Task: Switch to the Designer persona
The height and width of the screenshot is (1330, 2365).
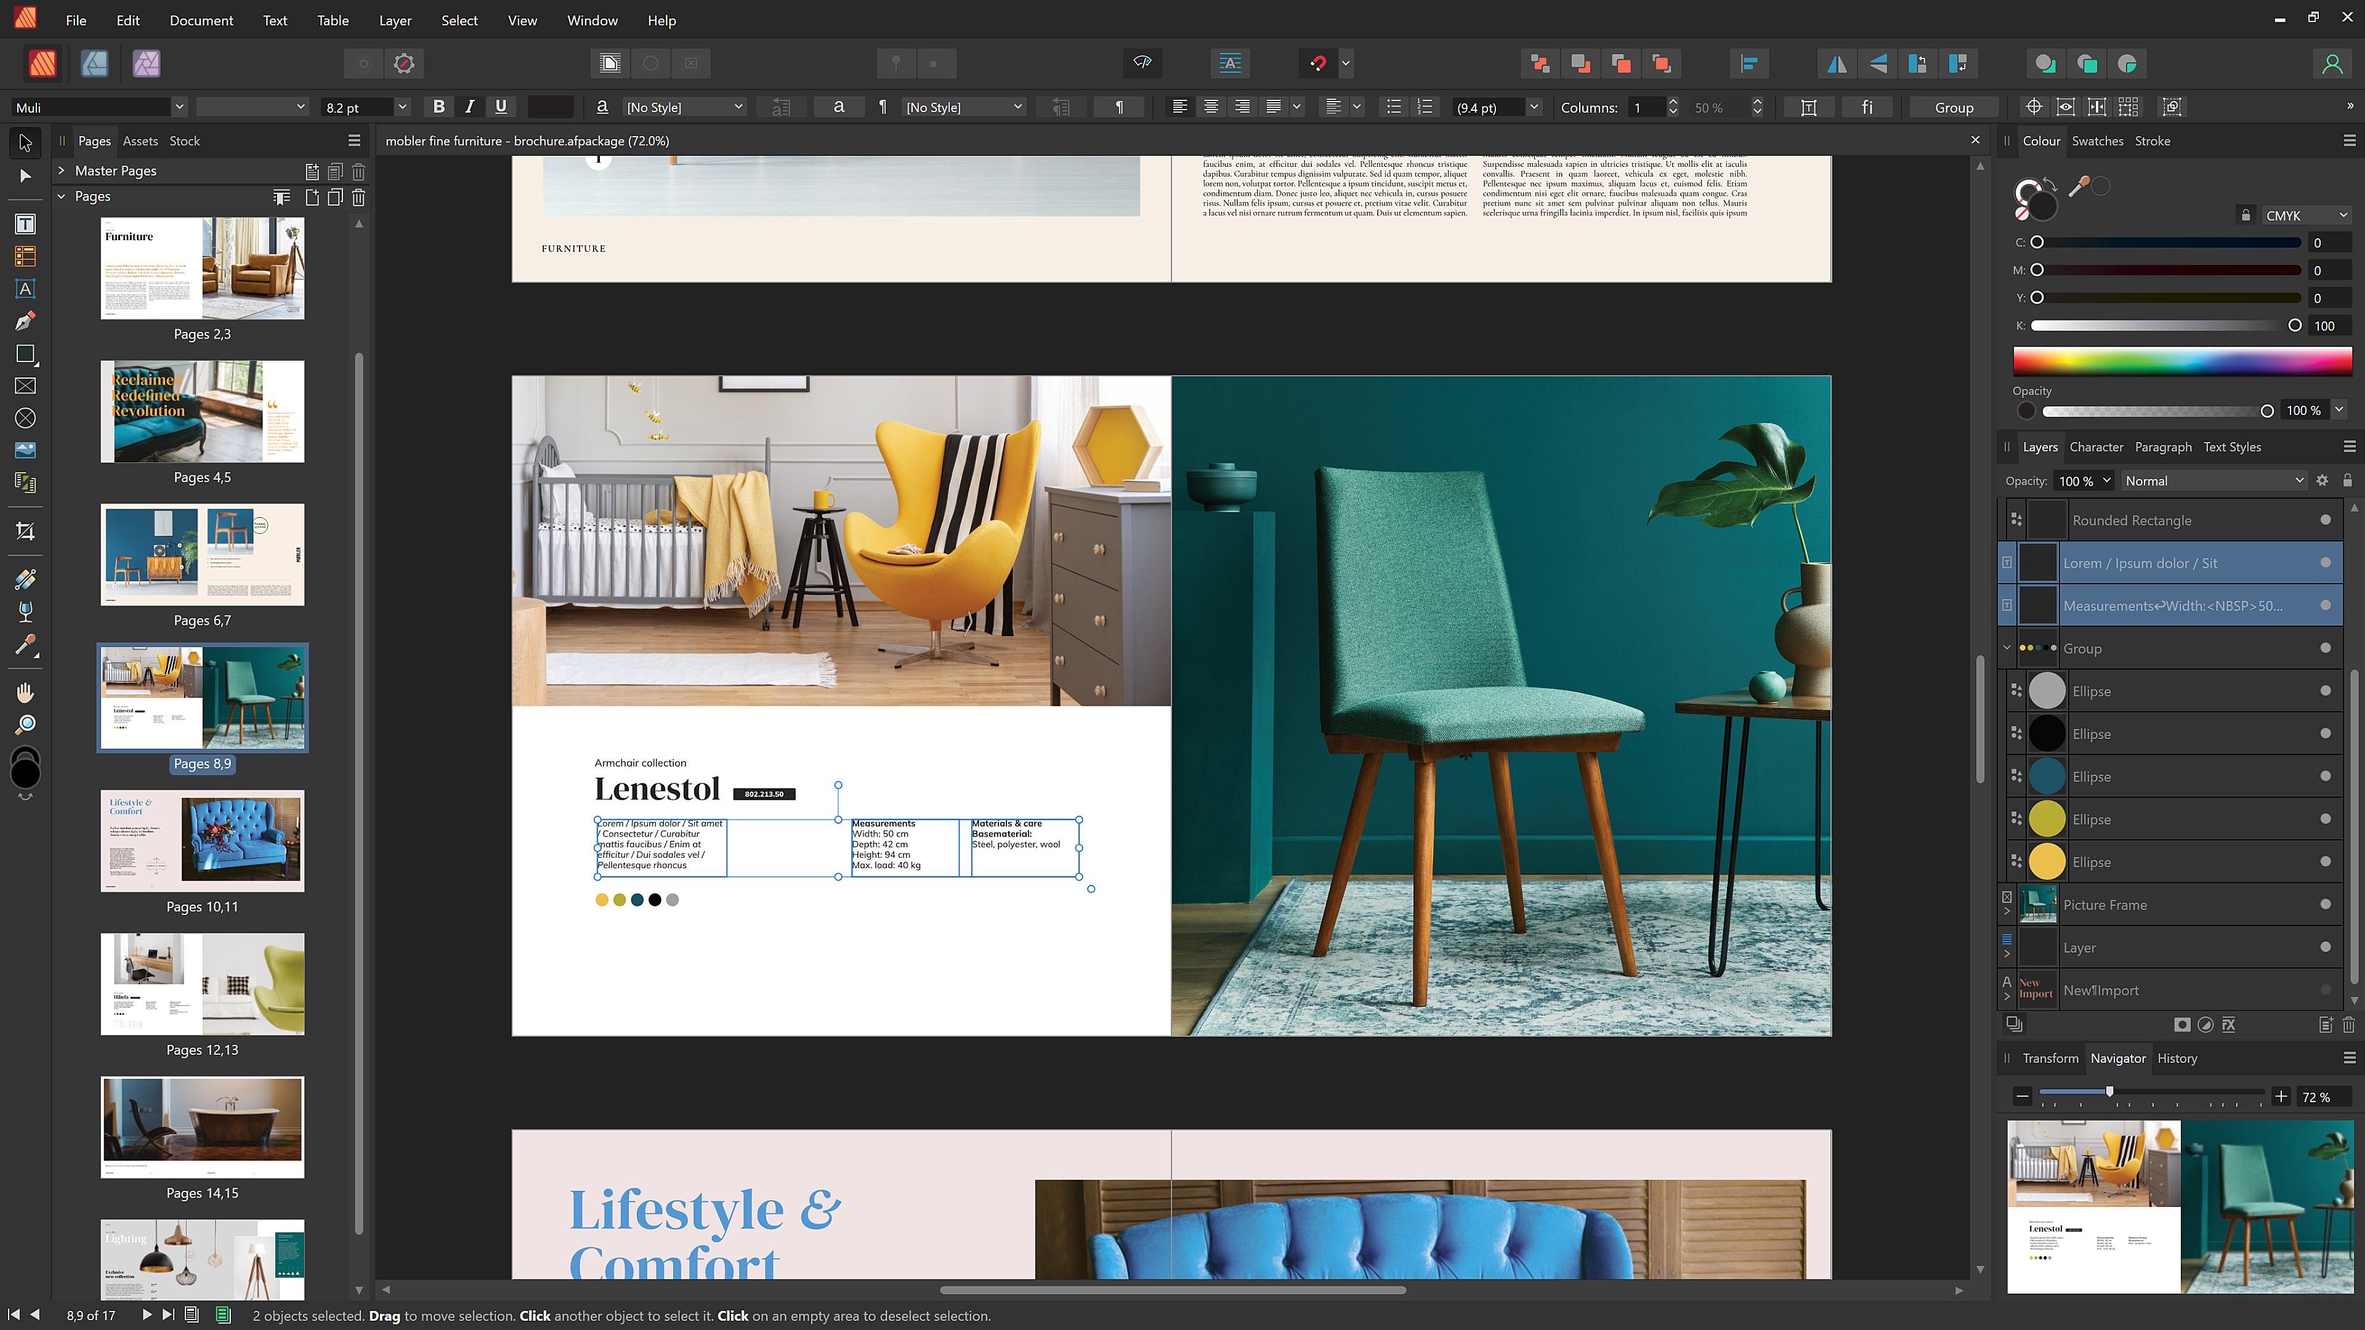Action: click(95, 63)
